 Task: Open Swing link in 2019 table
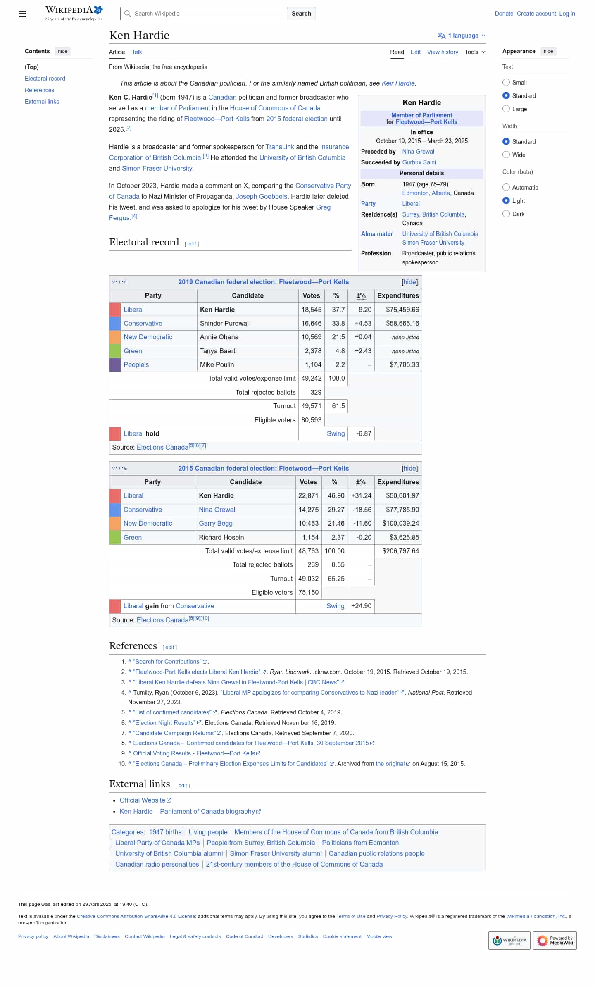pos(336,434)
